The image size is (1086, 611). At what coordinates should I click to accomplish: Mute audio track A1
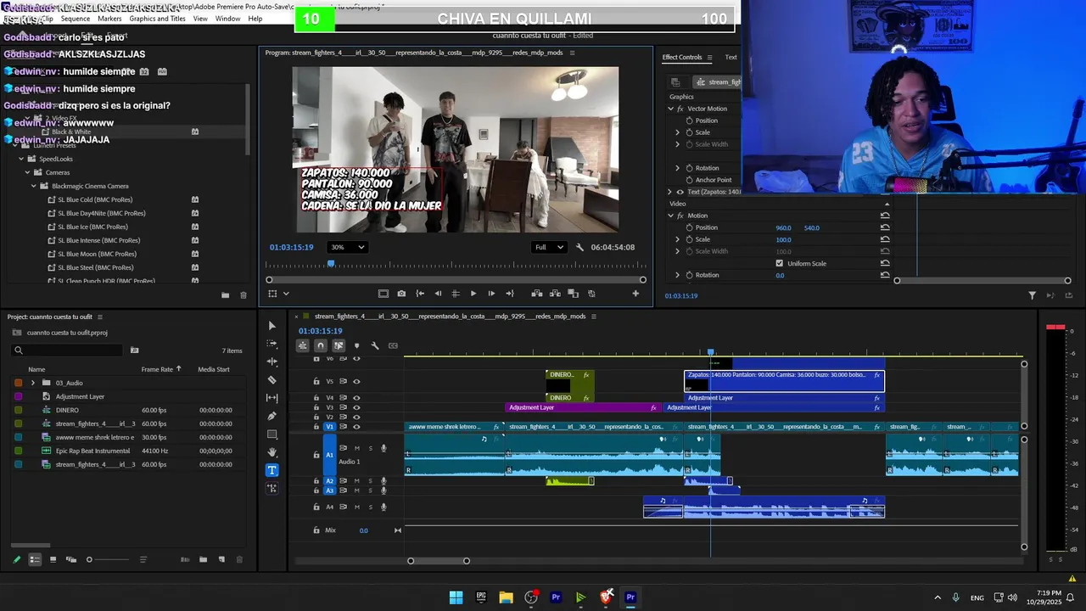coord(356,448)
